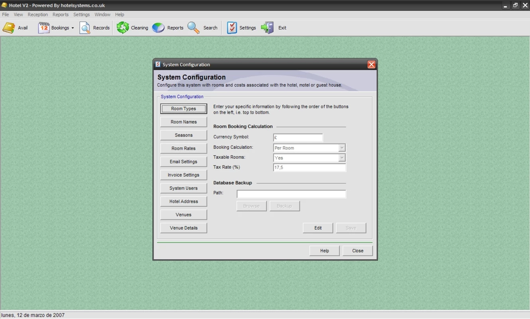Expand the Booking Calculation dropdown

click(x=342, y=148)
